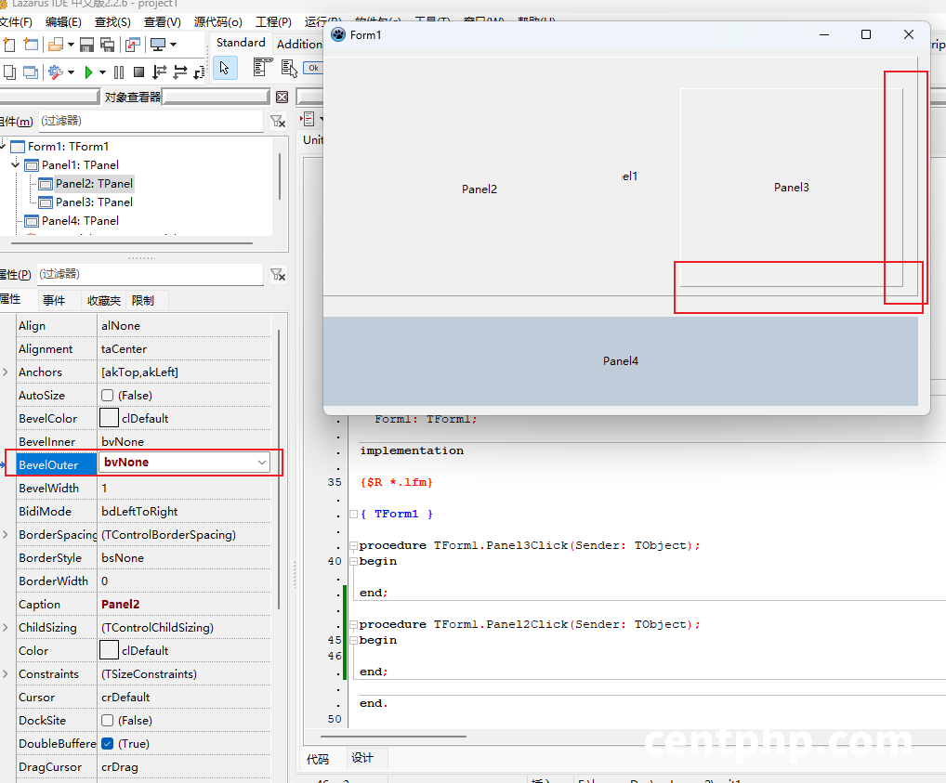Fold the TForm1.Panel3Click procedure

353,545
